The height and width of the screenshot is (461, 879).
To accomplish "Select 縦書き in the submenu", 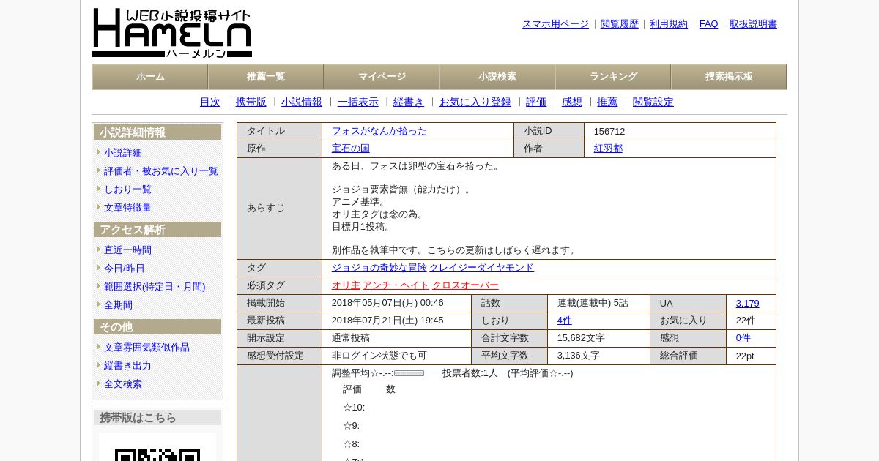I will point(409,102).
